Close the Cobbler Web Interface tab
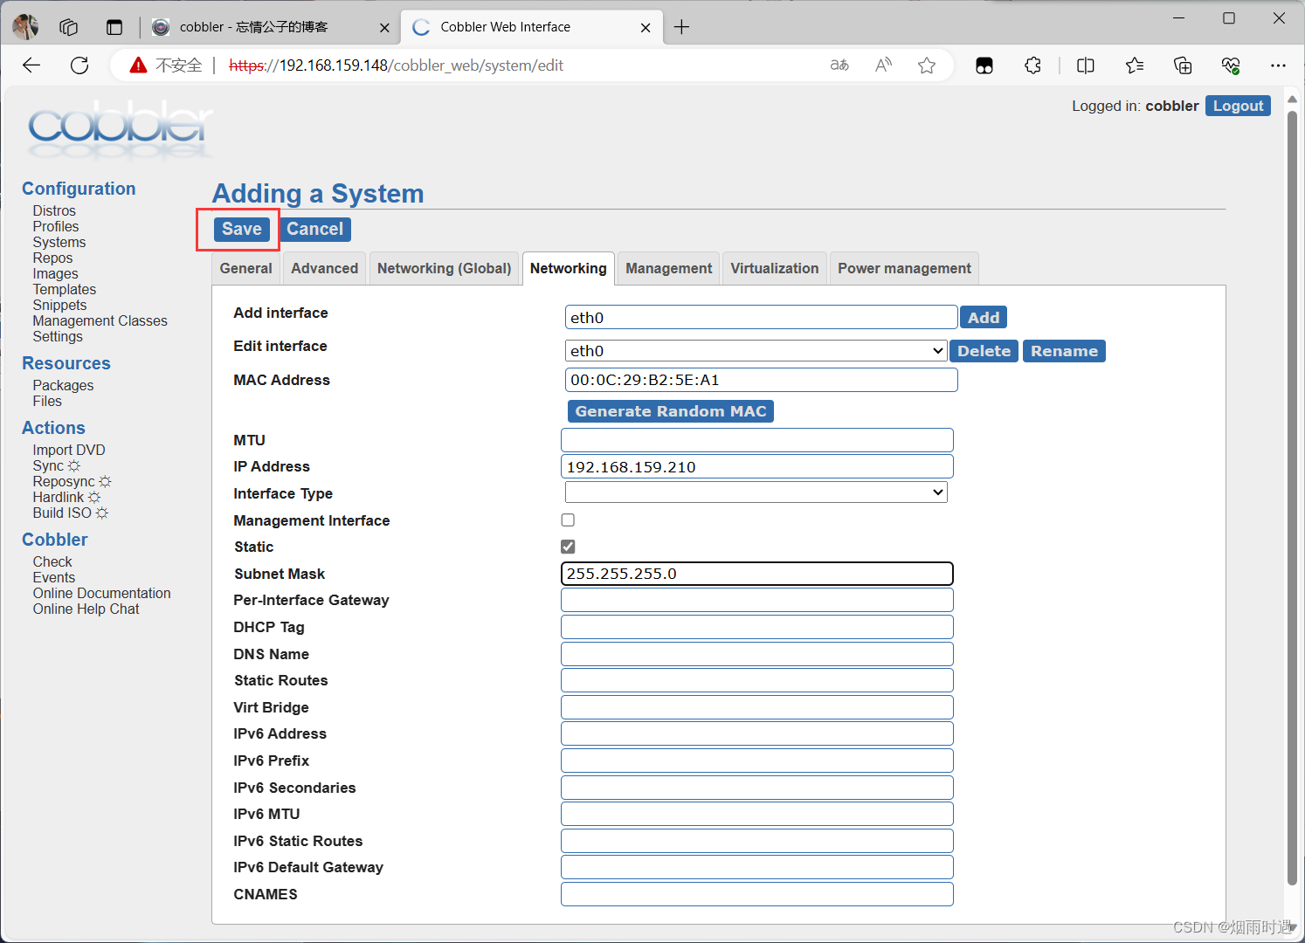 pos(646,28)
